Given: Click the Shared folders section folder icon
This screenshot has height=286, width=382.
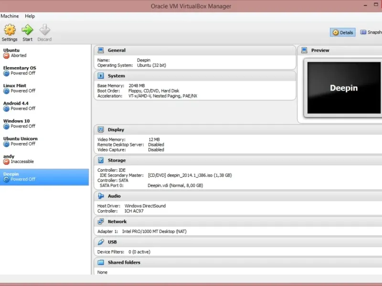Looking at the screenshot, I should coord(101,263).
